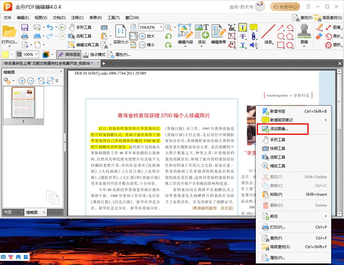Select the page 1 thumbnail
Viewport: 344px width, 265px height.
[23, 102]
